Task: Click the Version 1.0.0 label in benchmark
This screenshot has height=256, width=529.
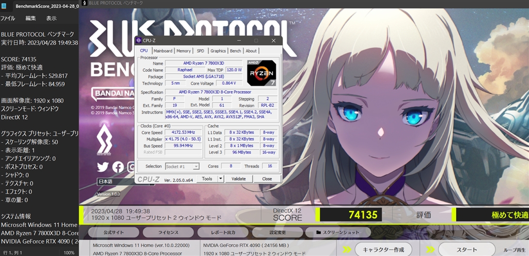Action: 108,194
